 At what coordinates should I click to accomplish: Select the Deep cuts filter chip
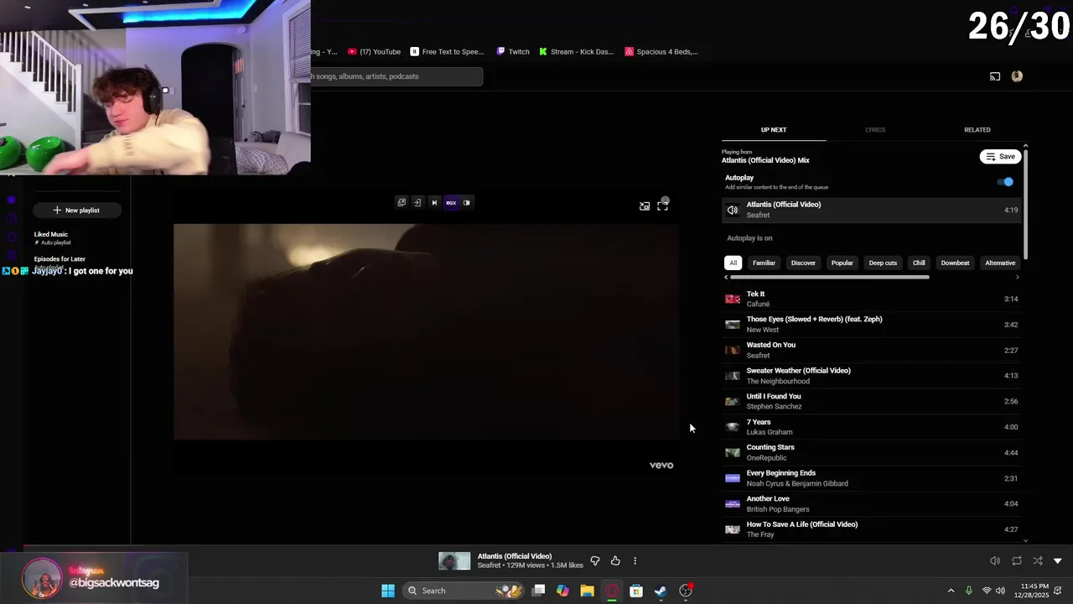coord(883,263)
